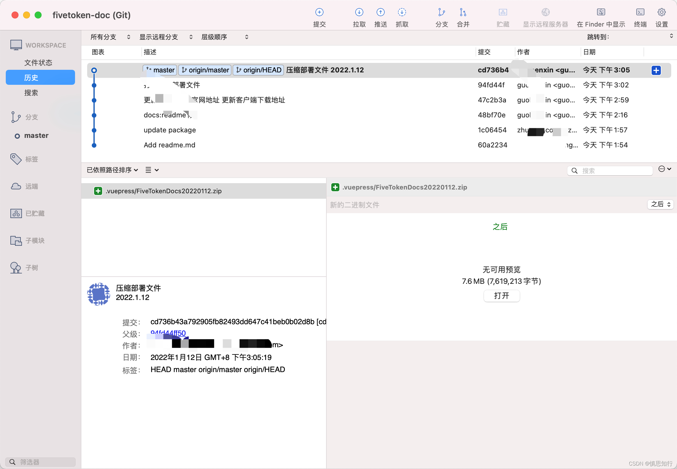Image resolution: width=677 pixels, height=469 pixels.
Task: Open parent commit link 94fd44ff50
Action: click(x=168, y=333)
